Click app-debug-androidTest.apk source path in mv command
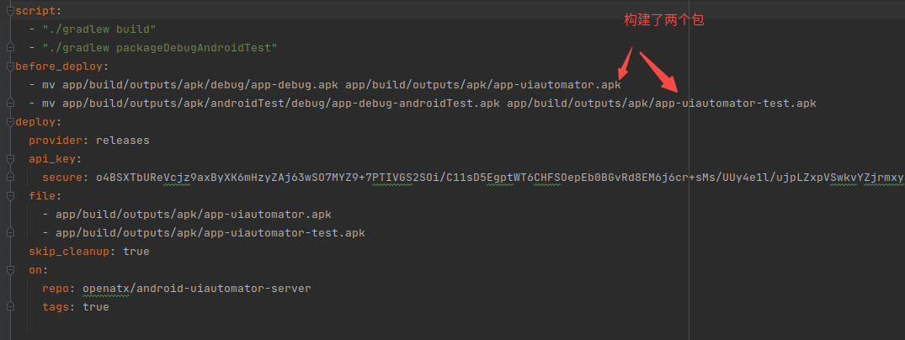 (x=281, y=104)
